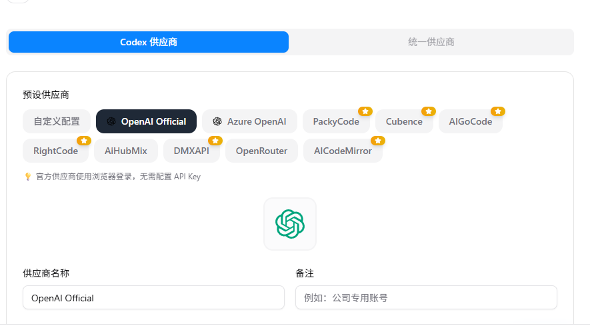Click the star badge on AIGoCode

pos(498,111)
